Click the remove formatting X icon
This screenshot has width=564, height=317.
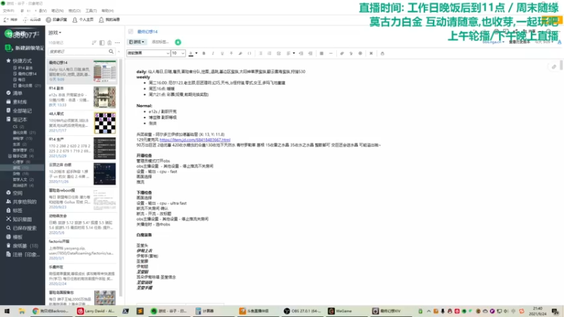coord(372,54)
